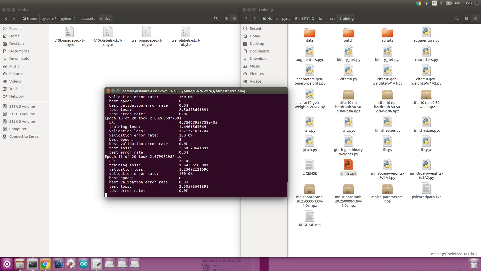
Task: Click datasets breadcrumb in mnist window
Action: coord(88,18)
